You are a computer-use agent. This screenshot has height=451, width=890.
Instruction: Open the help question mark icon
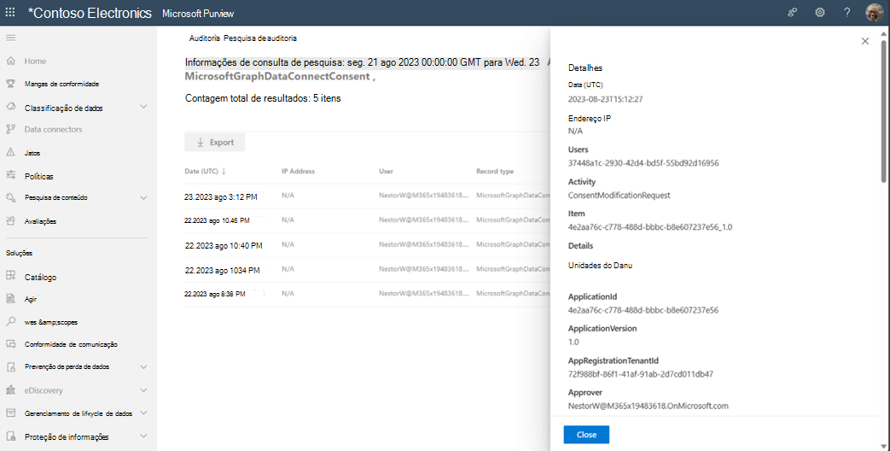click(x=846, y=12)
